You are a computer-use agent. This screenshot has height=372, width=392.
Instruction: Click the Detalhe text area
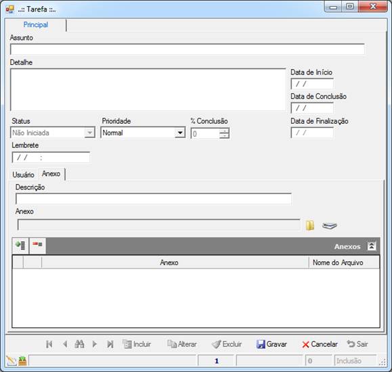coord(148,90)
